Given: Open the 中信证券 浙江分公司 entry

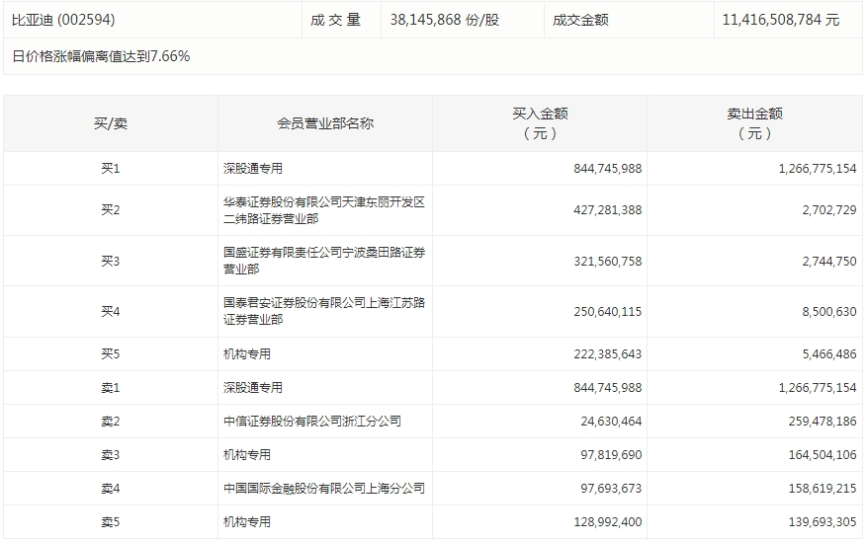Looking at the screenshot, I should click(x=312, y=422).
